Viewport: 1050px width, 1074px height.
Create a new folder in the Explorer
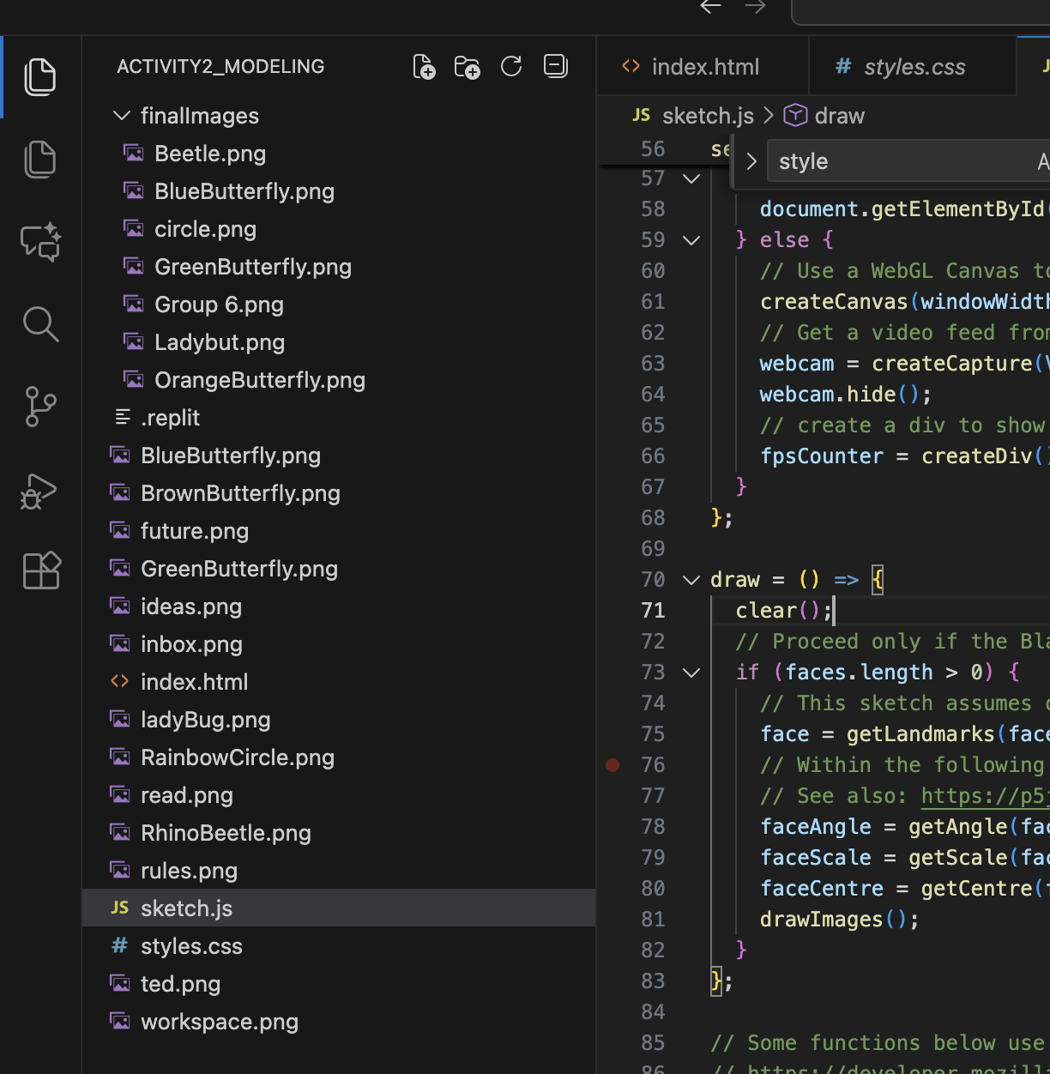[467, 66]
